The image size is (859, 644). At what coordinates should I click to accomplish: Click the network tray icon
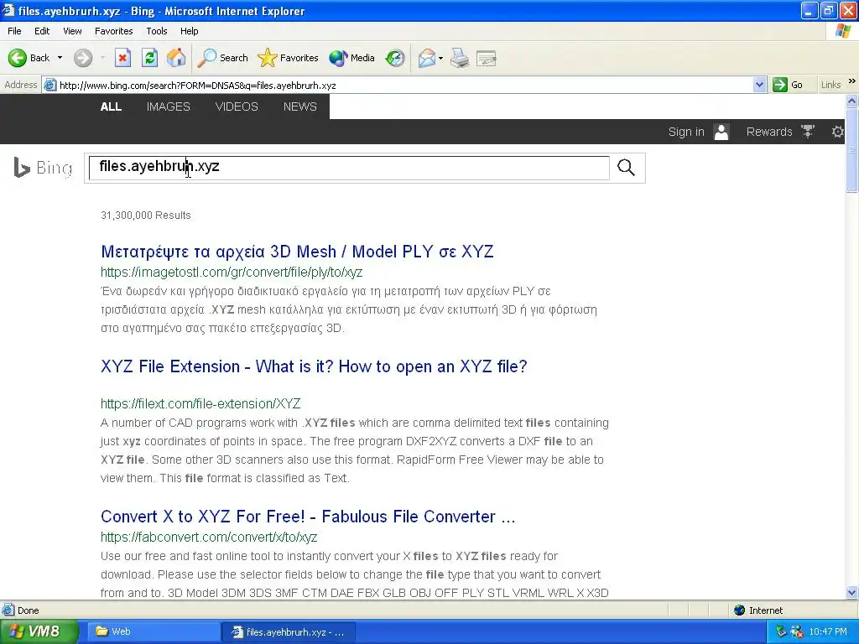(782, 631)
